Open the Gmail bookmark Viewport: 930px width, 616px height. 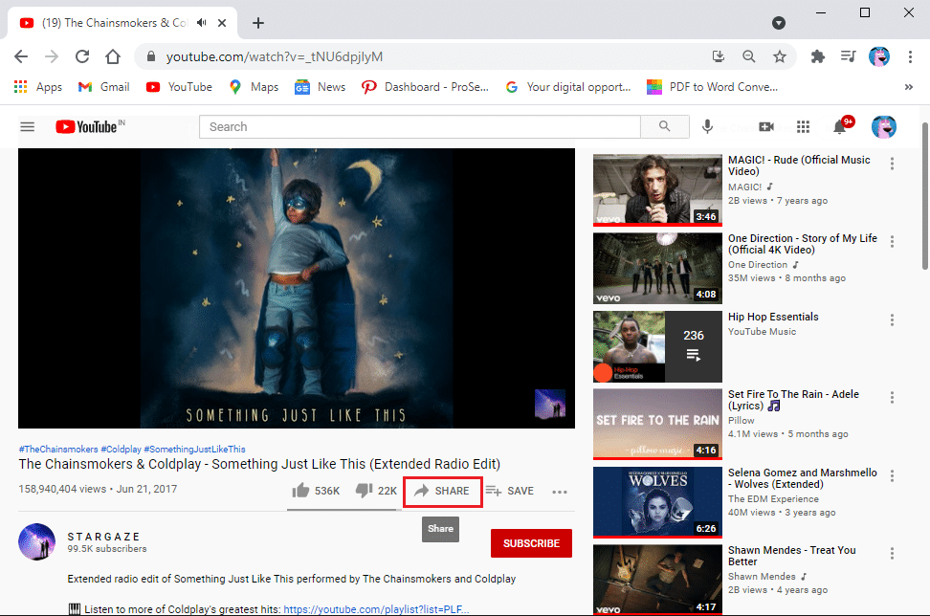point(103,87)
